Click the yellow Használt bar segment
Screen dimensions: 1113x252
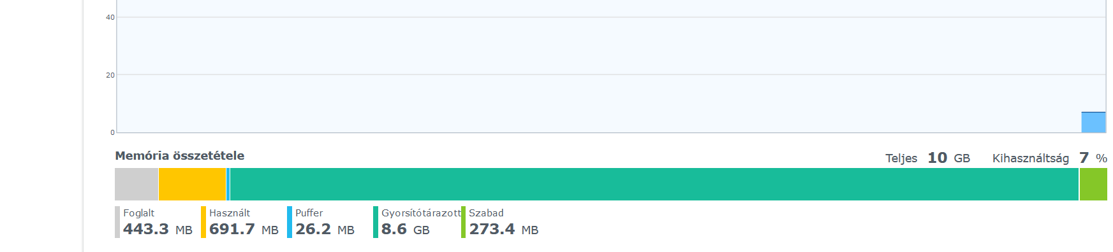192,185
